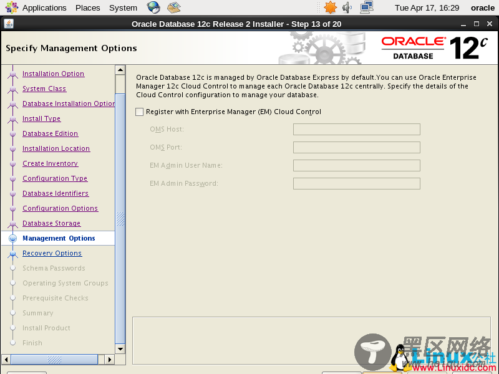Click the OMS Host input field
Image resolution: width=499 pixels, height=374 pixels.
pos(356,129)
